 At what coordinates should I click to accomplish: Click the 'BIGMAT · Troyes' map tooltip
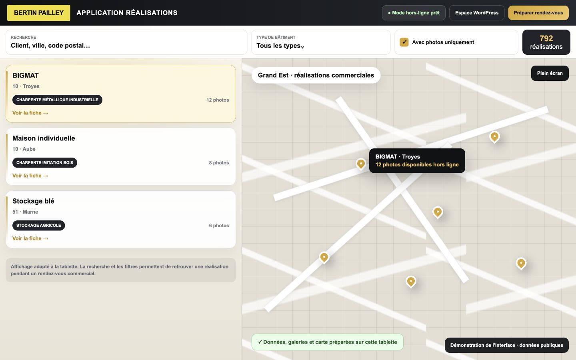click(x=417, y=161)
